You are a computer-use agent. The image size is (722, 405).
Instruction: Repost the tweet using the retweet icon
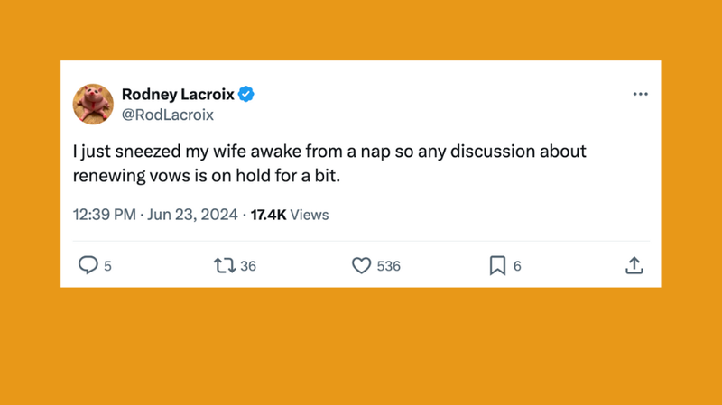222,265
